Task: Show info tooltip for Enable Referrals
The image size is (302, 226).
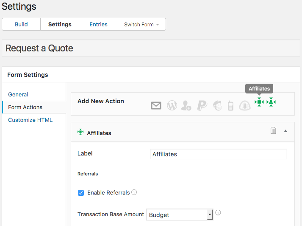Action: click(134, 192)
